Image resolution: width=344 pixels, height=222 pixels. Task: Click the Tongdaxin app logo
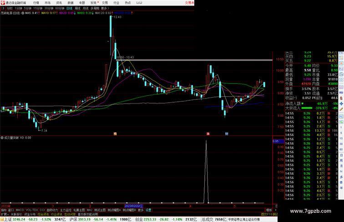tap(3, 3)
